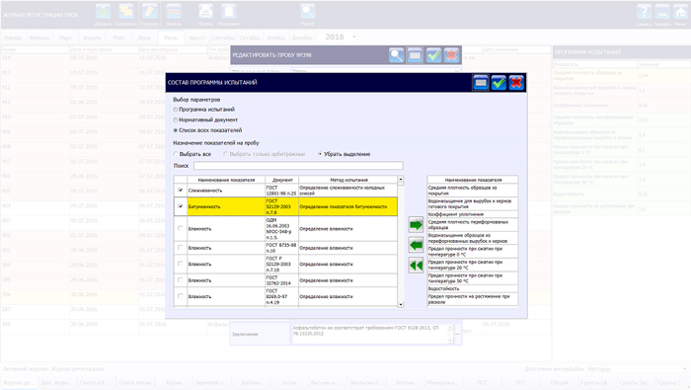
Task: Select Программа испытаний radio option
Action: pyautogui.click(x=176, y=110)
